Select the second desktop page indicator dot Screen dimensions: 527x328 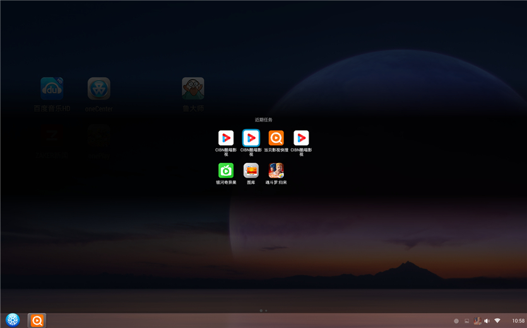(x=266, y=310)
